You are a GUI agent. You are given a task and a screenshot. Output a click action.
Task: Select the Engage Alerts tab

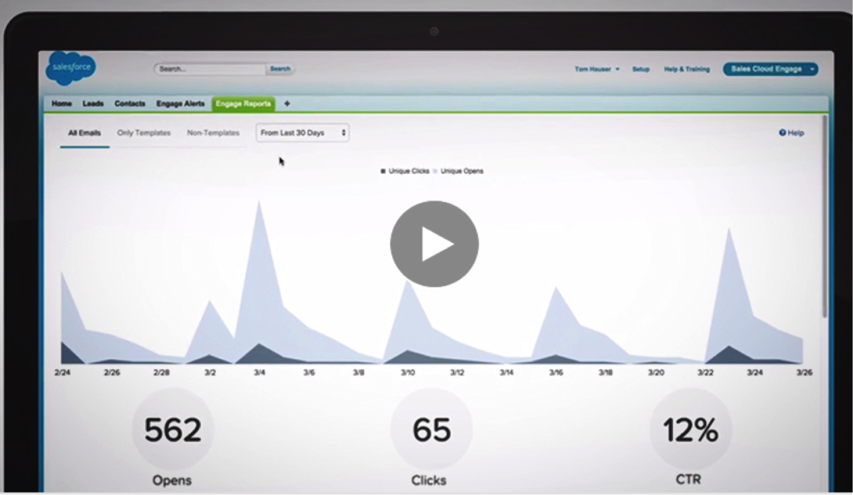point(180,104)
